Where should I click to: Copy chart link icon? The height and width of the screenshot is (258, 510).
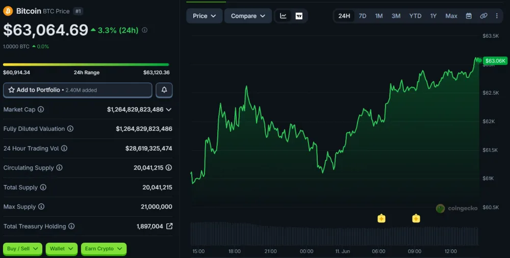click(x=483, y=16)
